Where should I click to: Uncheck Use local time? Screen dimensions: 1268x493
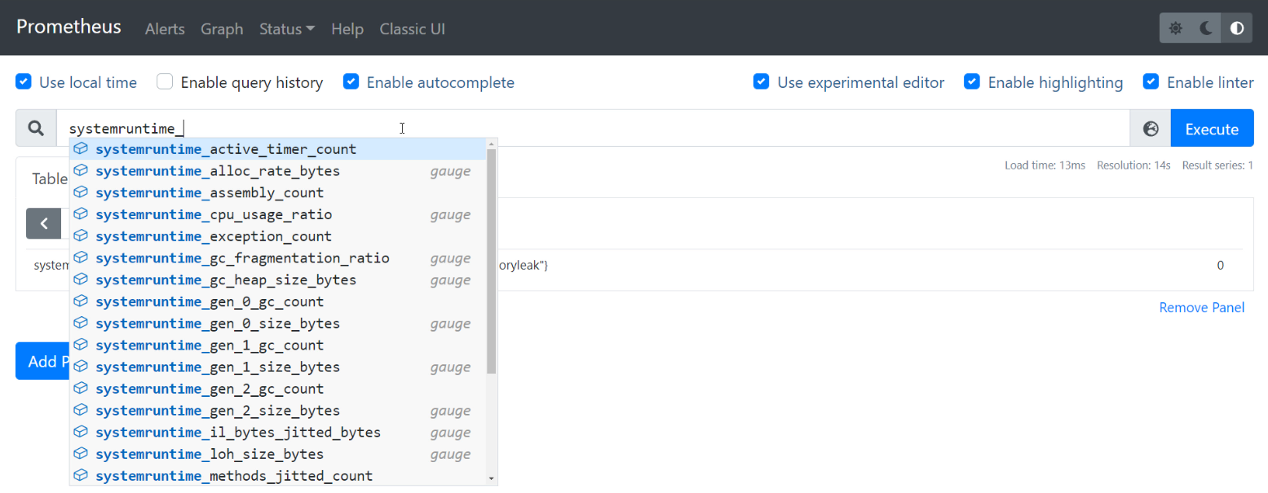click(23, 81)
